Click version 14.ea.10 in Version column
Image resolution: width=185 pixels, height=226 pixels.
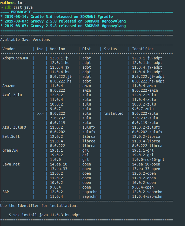point(59,164)
